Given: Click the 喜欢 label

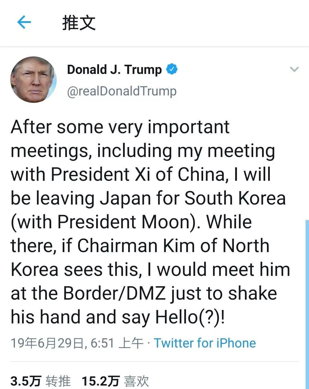Looking at the screenshot, I should tap(136, 381).
